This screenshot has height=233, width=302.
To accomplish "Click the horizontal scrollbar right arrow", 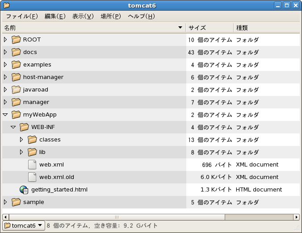I will [x=297, y=217].
